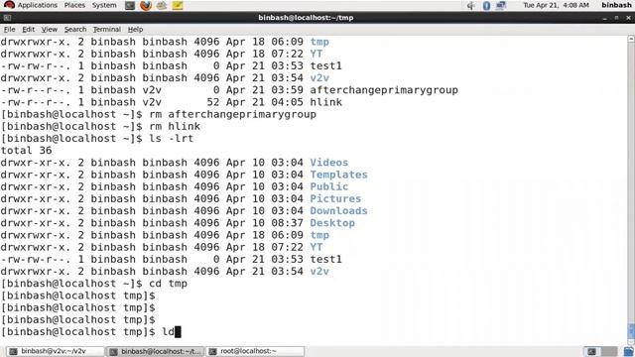The image size is (635, 357).
Task: Switch to the binbash@v2v:~/v2v taskbar window
Action: click(56, 351)
